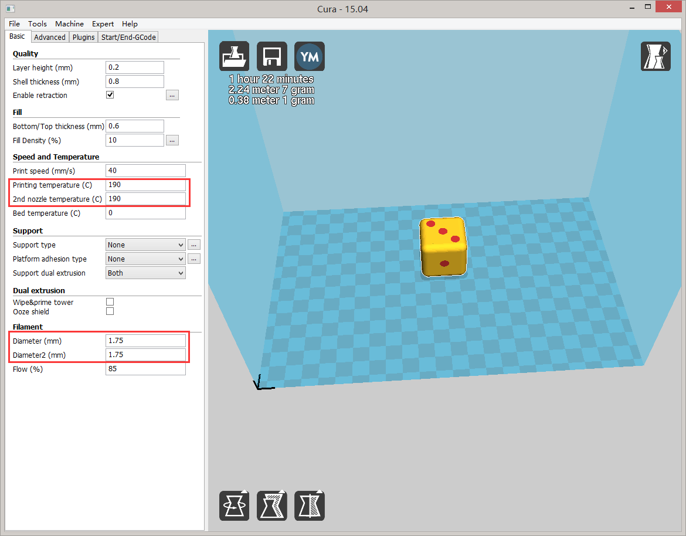This screenshot has width=686, height=536.
Task: Enable the Ooze shield option
Action: click(x=110, y=311)
